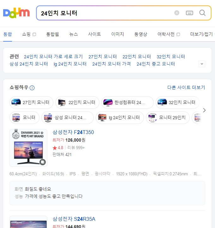215x228 pixels.
Task: Click review line 화질도 좋네요
Action: 38,189
